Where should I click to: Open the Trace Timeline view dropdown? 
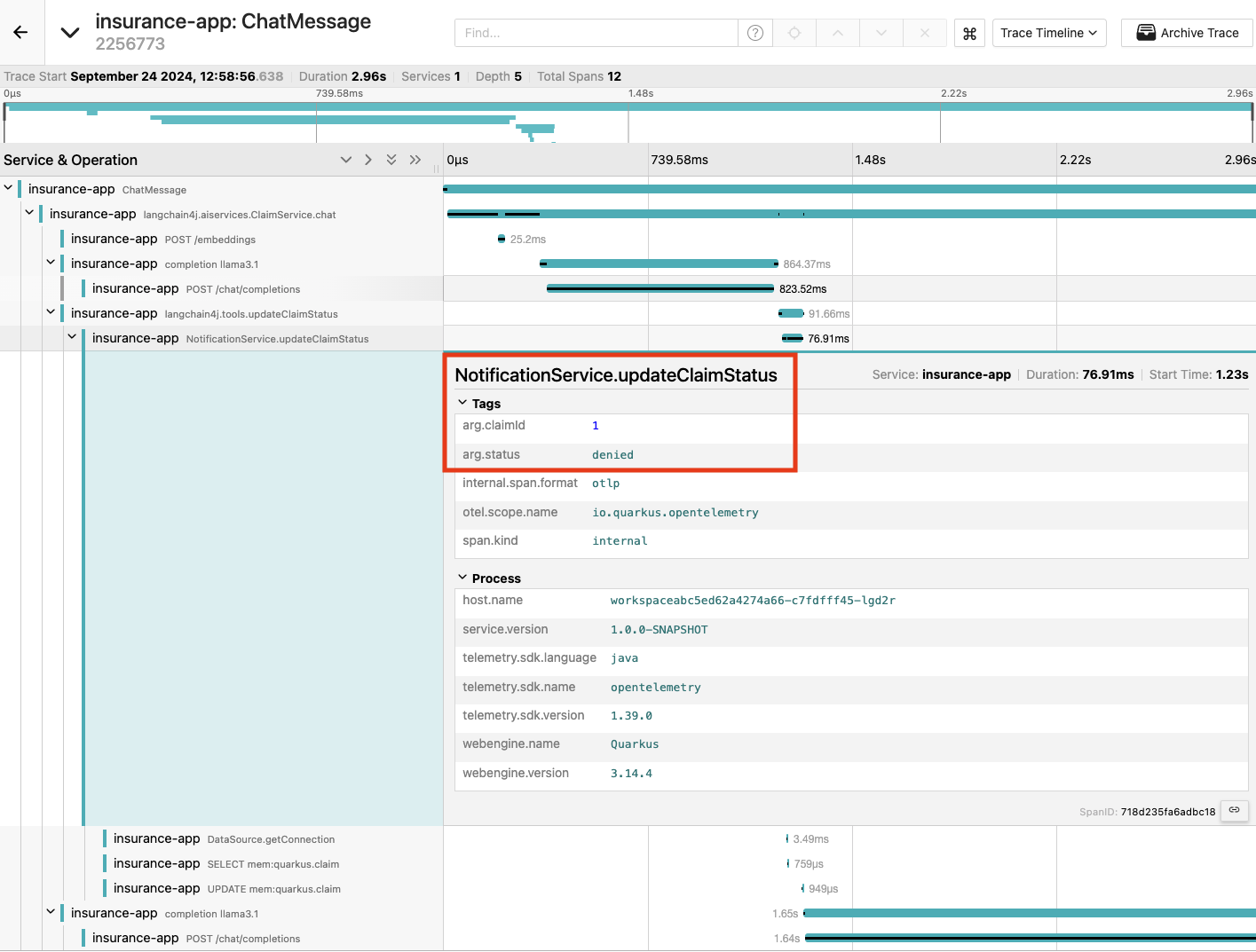(1048, 33)
